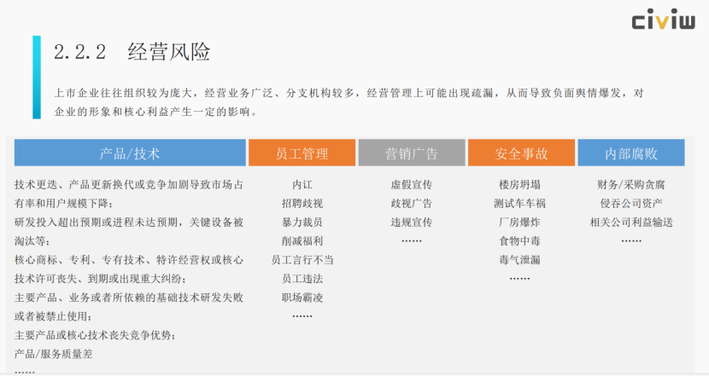
Task: Select the gray 营销广告 header
Action: [411, 153]
